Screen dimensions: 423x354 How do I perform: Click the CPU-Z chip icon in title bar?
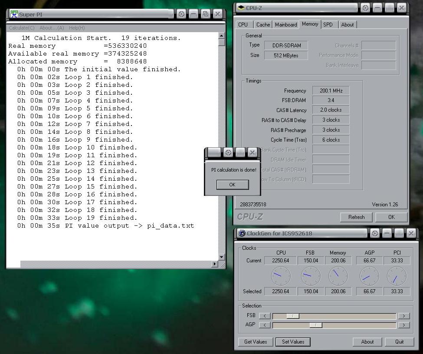pos(241,8)
